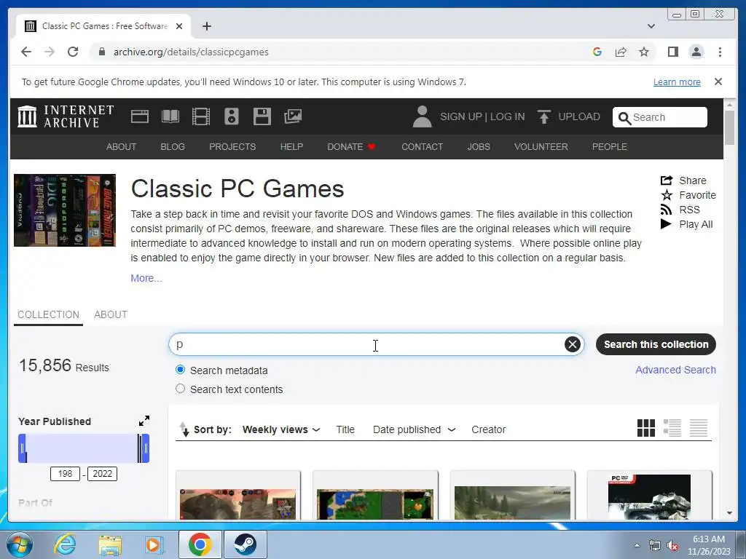Click the Internet Archive logo
This screenshot has width=746, height=559.
click(66, 116)
